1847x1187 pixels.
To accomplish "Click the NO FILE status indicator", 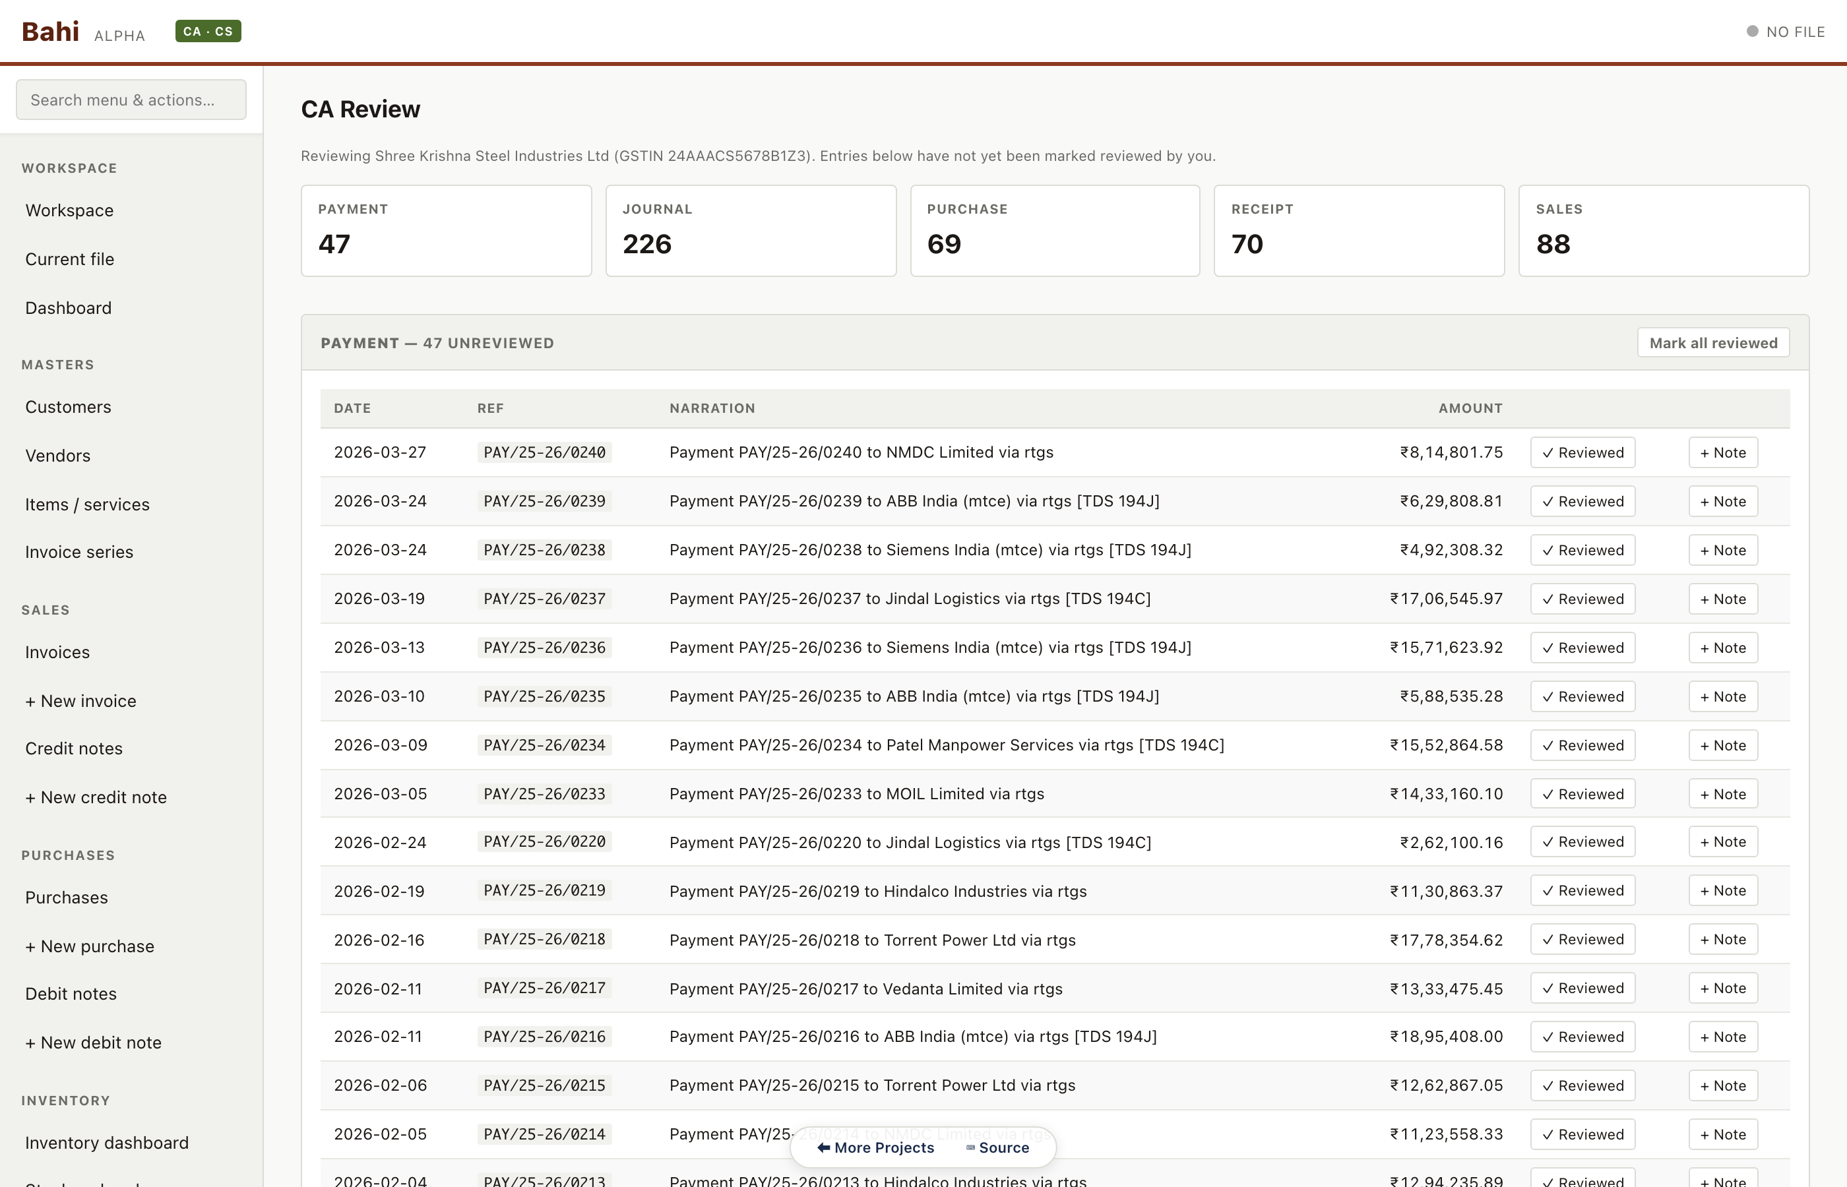I will tap(1786, 32).
